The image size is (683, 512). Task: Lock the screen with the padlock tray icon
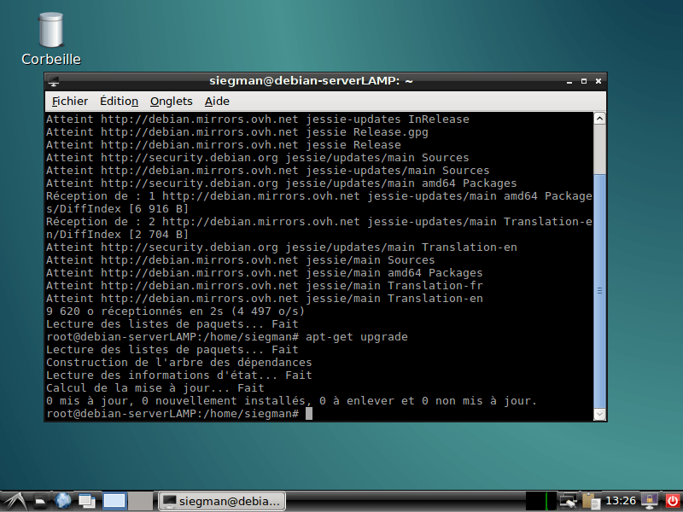point(650,501)
